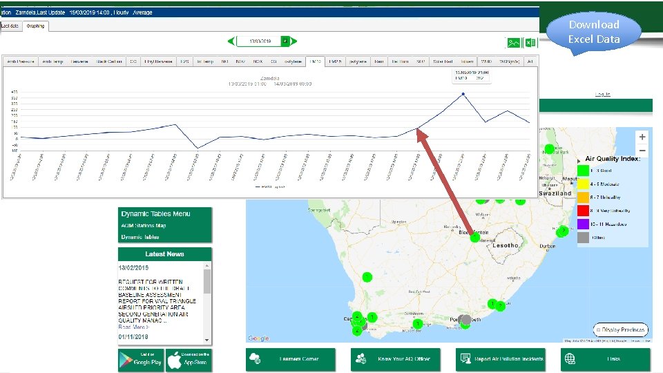The width and height of the screenshot is (663, 373).
Task: Go to the previous date with the left arrow
Action: pos(231,41)
